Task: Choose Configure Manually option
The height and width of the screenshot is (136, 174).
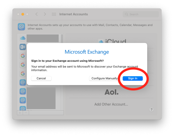Action: [x=104, y=78]
